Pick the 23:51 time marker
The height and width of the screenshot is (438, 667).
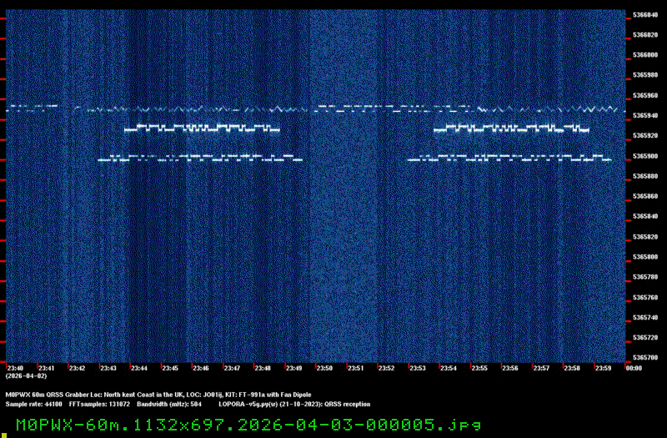click(x=356, y=368)
